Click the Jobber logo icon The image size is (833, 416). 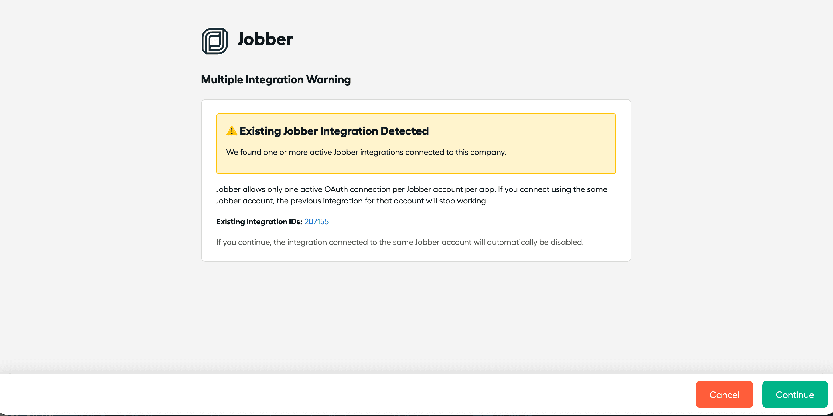coord(214,41)
